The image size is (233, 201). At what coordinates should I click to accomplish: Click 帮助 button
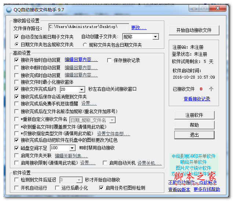coord(194,125)
